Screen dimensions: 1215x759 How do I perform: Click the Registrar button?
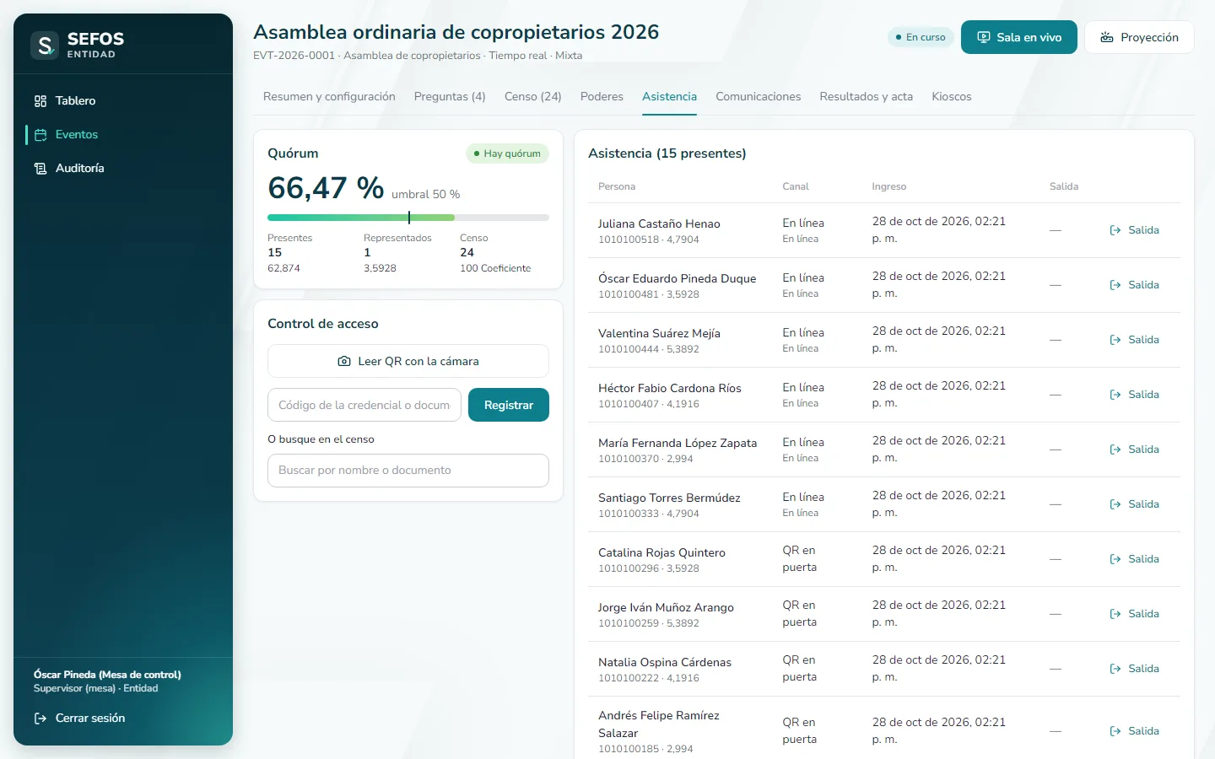509,405
